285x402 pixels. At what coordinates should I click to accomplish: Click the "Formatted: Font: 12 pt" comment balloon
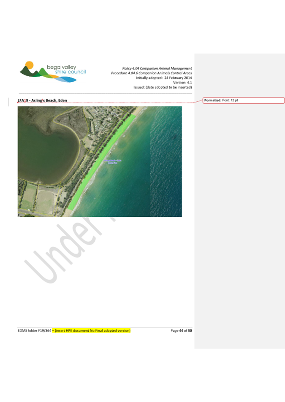pyautogui.click(x=244, y=100)
